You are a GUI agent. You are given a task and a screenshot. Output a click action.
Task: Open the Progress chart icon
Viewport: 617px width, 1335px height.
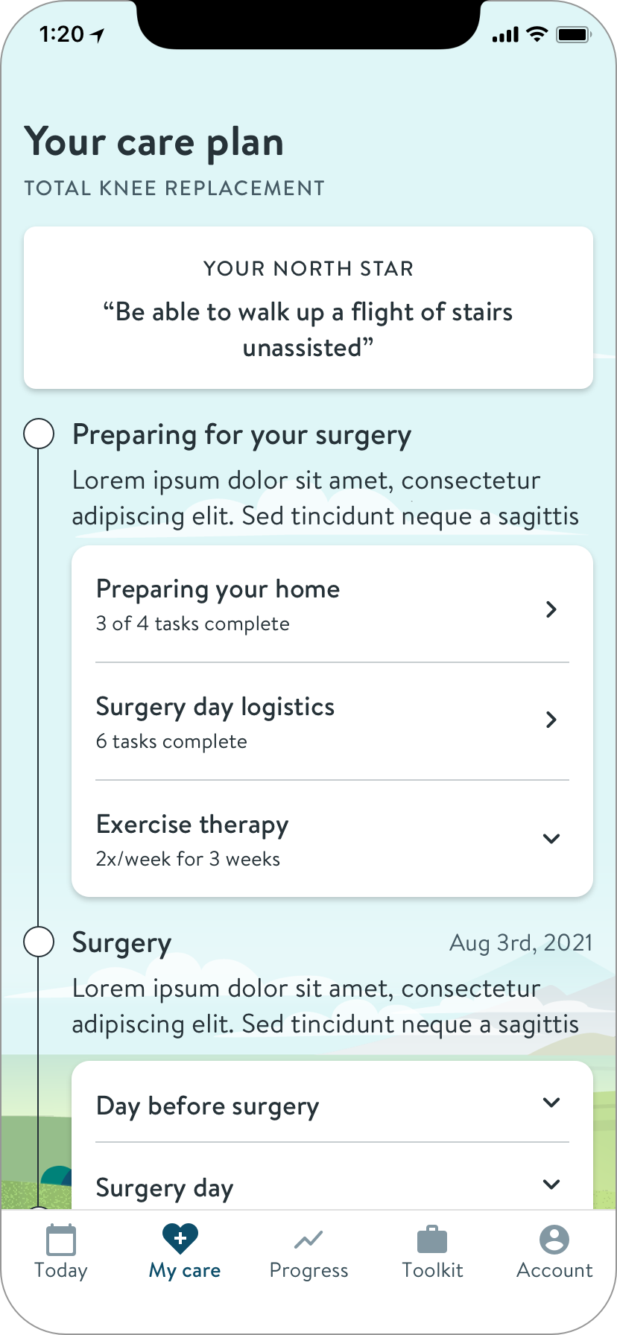(x=308, y=1240)
